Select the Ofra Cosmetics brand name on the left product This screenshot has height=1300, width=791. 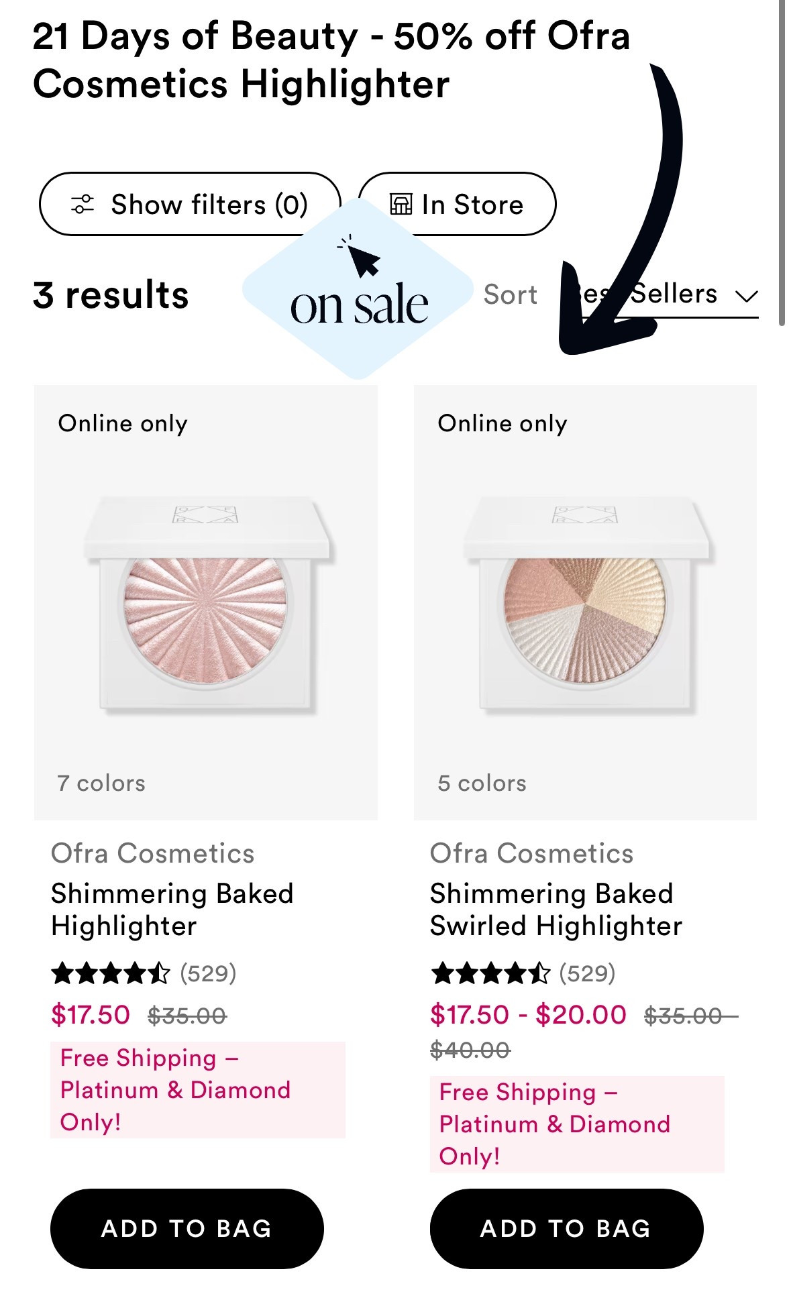152,853
